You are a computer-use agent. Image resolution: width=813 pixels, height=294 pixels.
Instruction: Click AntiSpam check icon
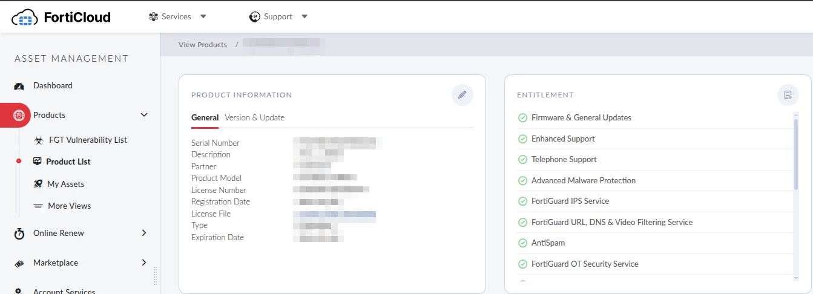[523, 243]
